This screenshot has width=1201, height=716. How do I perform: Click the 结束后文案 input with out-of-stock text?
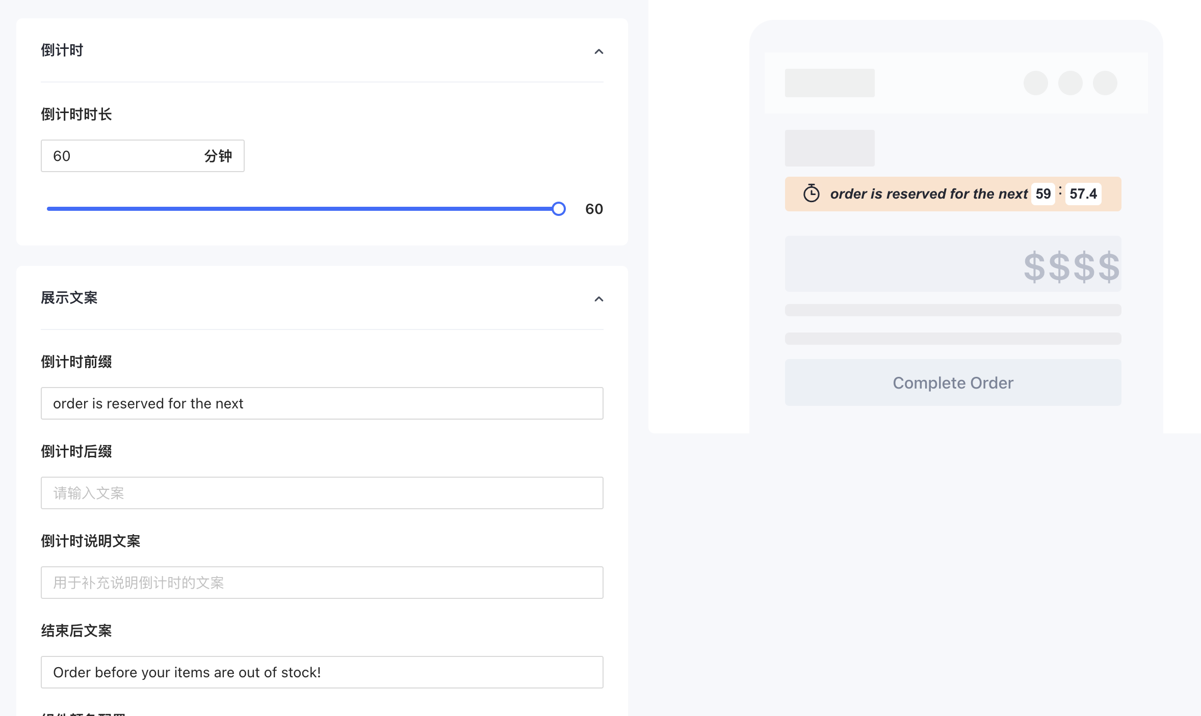click(x=322, y=672)
